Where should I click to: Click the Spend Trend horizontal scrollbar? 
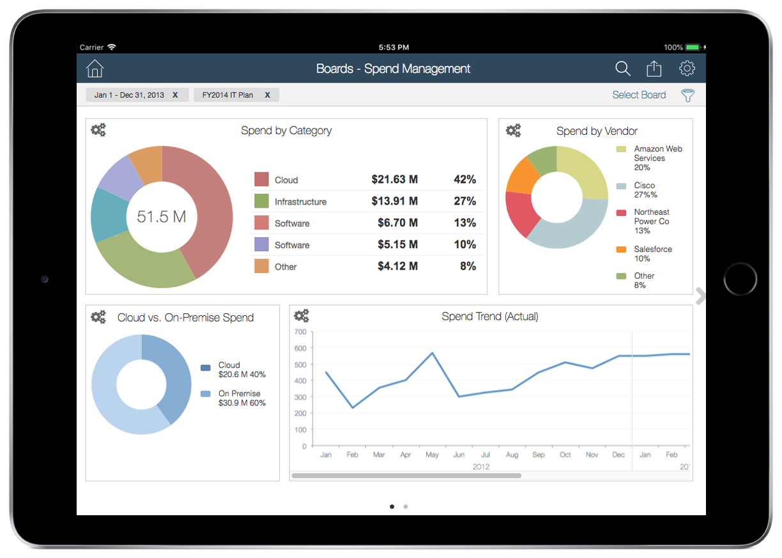click(x=406, y=476)
